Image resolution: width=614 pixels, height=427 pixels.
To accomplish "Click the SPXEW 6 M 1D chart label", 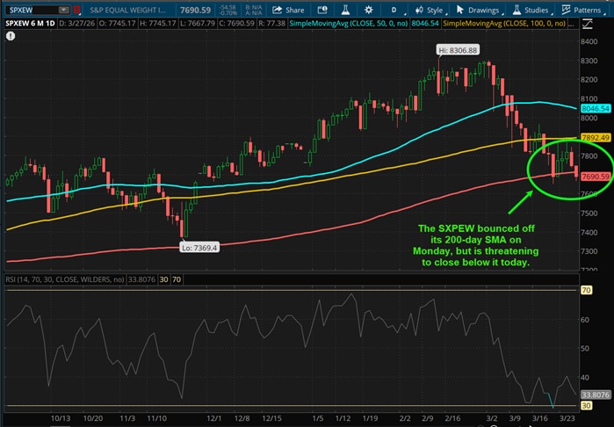I will (x=30, y=24).
